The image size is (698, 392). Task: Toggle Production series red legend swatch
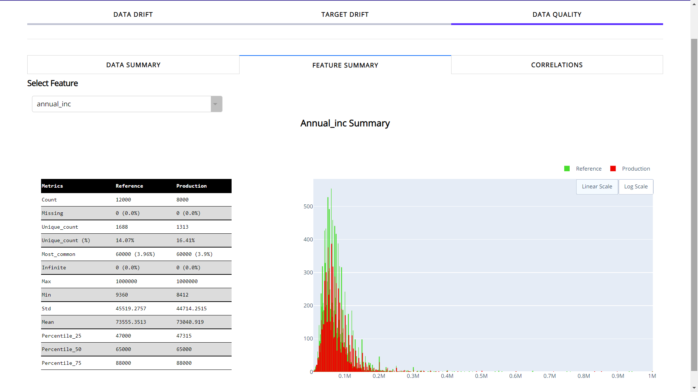pos(613,169)
